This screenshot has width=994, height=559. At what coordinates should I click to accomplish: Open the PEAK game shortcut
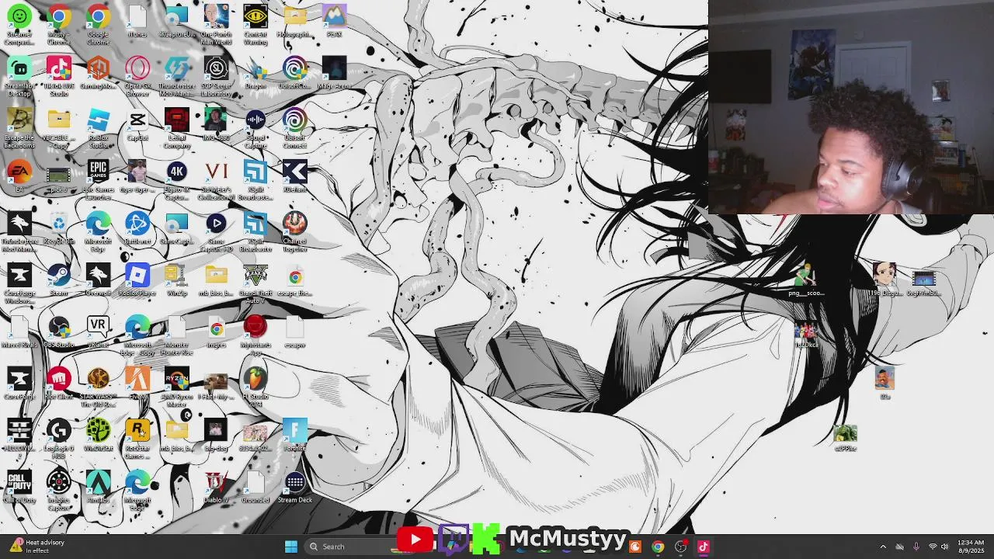(x=334, y=22)
